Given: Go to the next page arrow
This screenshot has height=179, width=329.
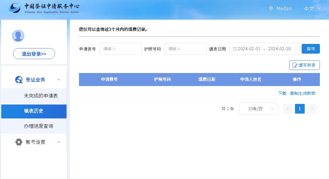Looking at the screenshot, I should [312, 109].
